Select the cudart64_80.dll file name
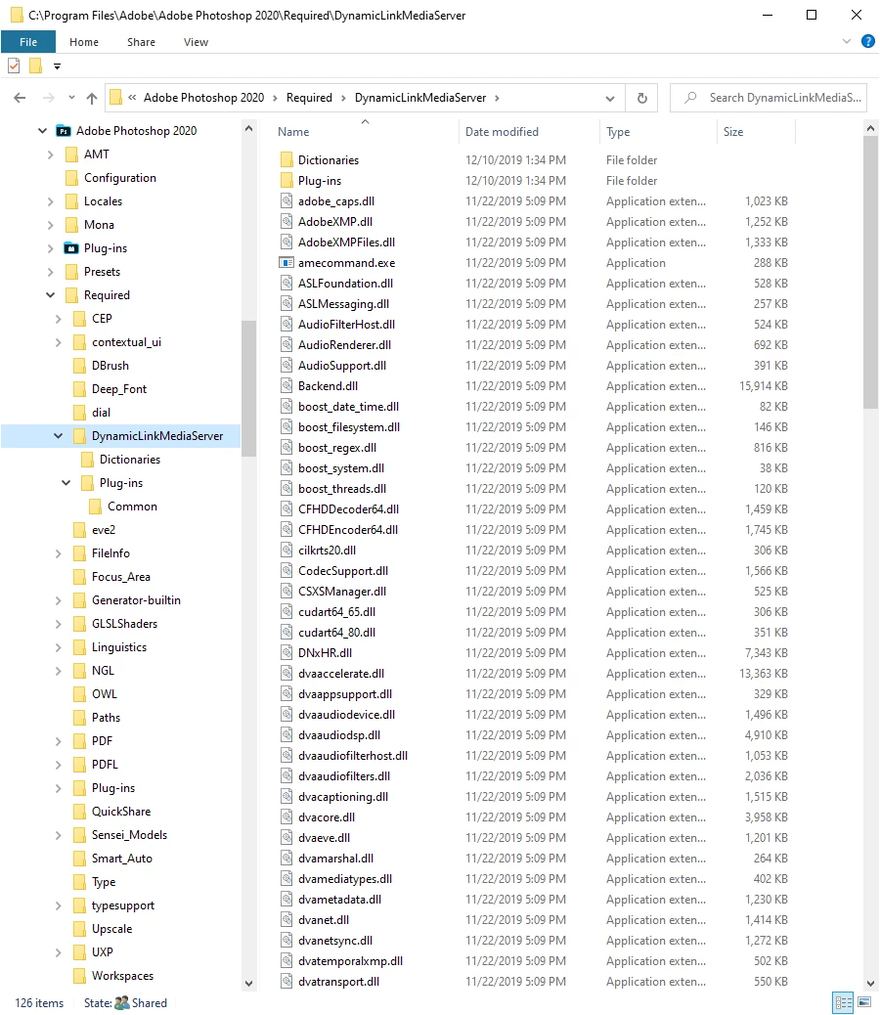 336,633
